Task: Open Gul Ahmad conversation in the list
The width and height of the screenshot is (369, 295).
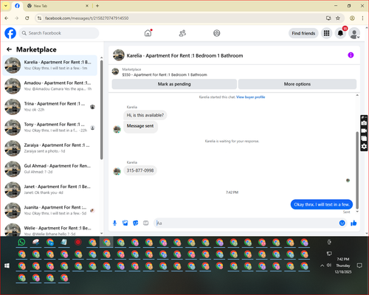Action: coord(50,169)
